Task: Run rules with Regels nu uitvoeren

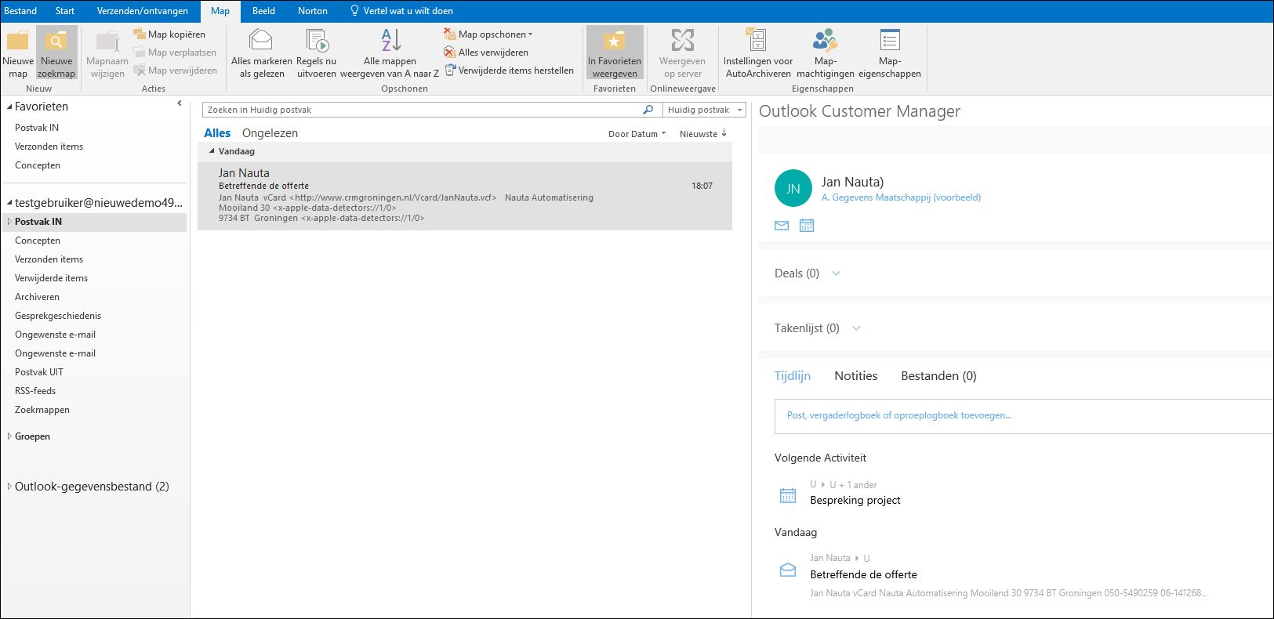Action: [x=316, y=53]
